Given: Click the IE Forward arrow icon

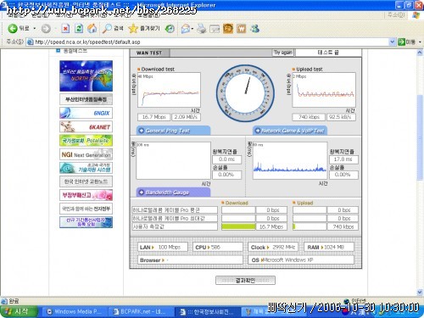Looking at the screenshot, I should [46, 28].
